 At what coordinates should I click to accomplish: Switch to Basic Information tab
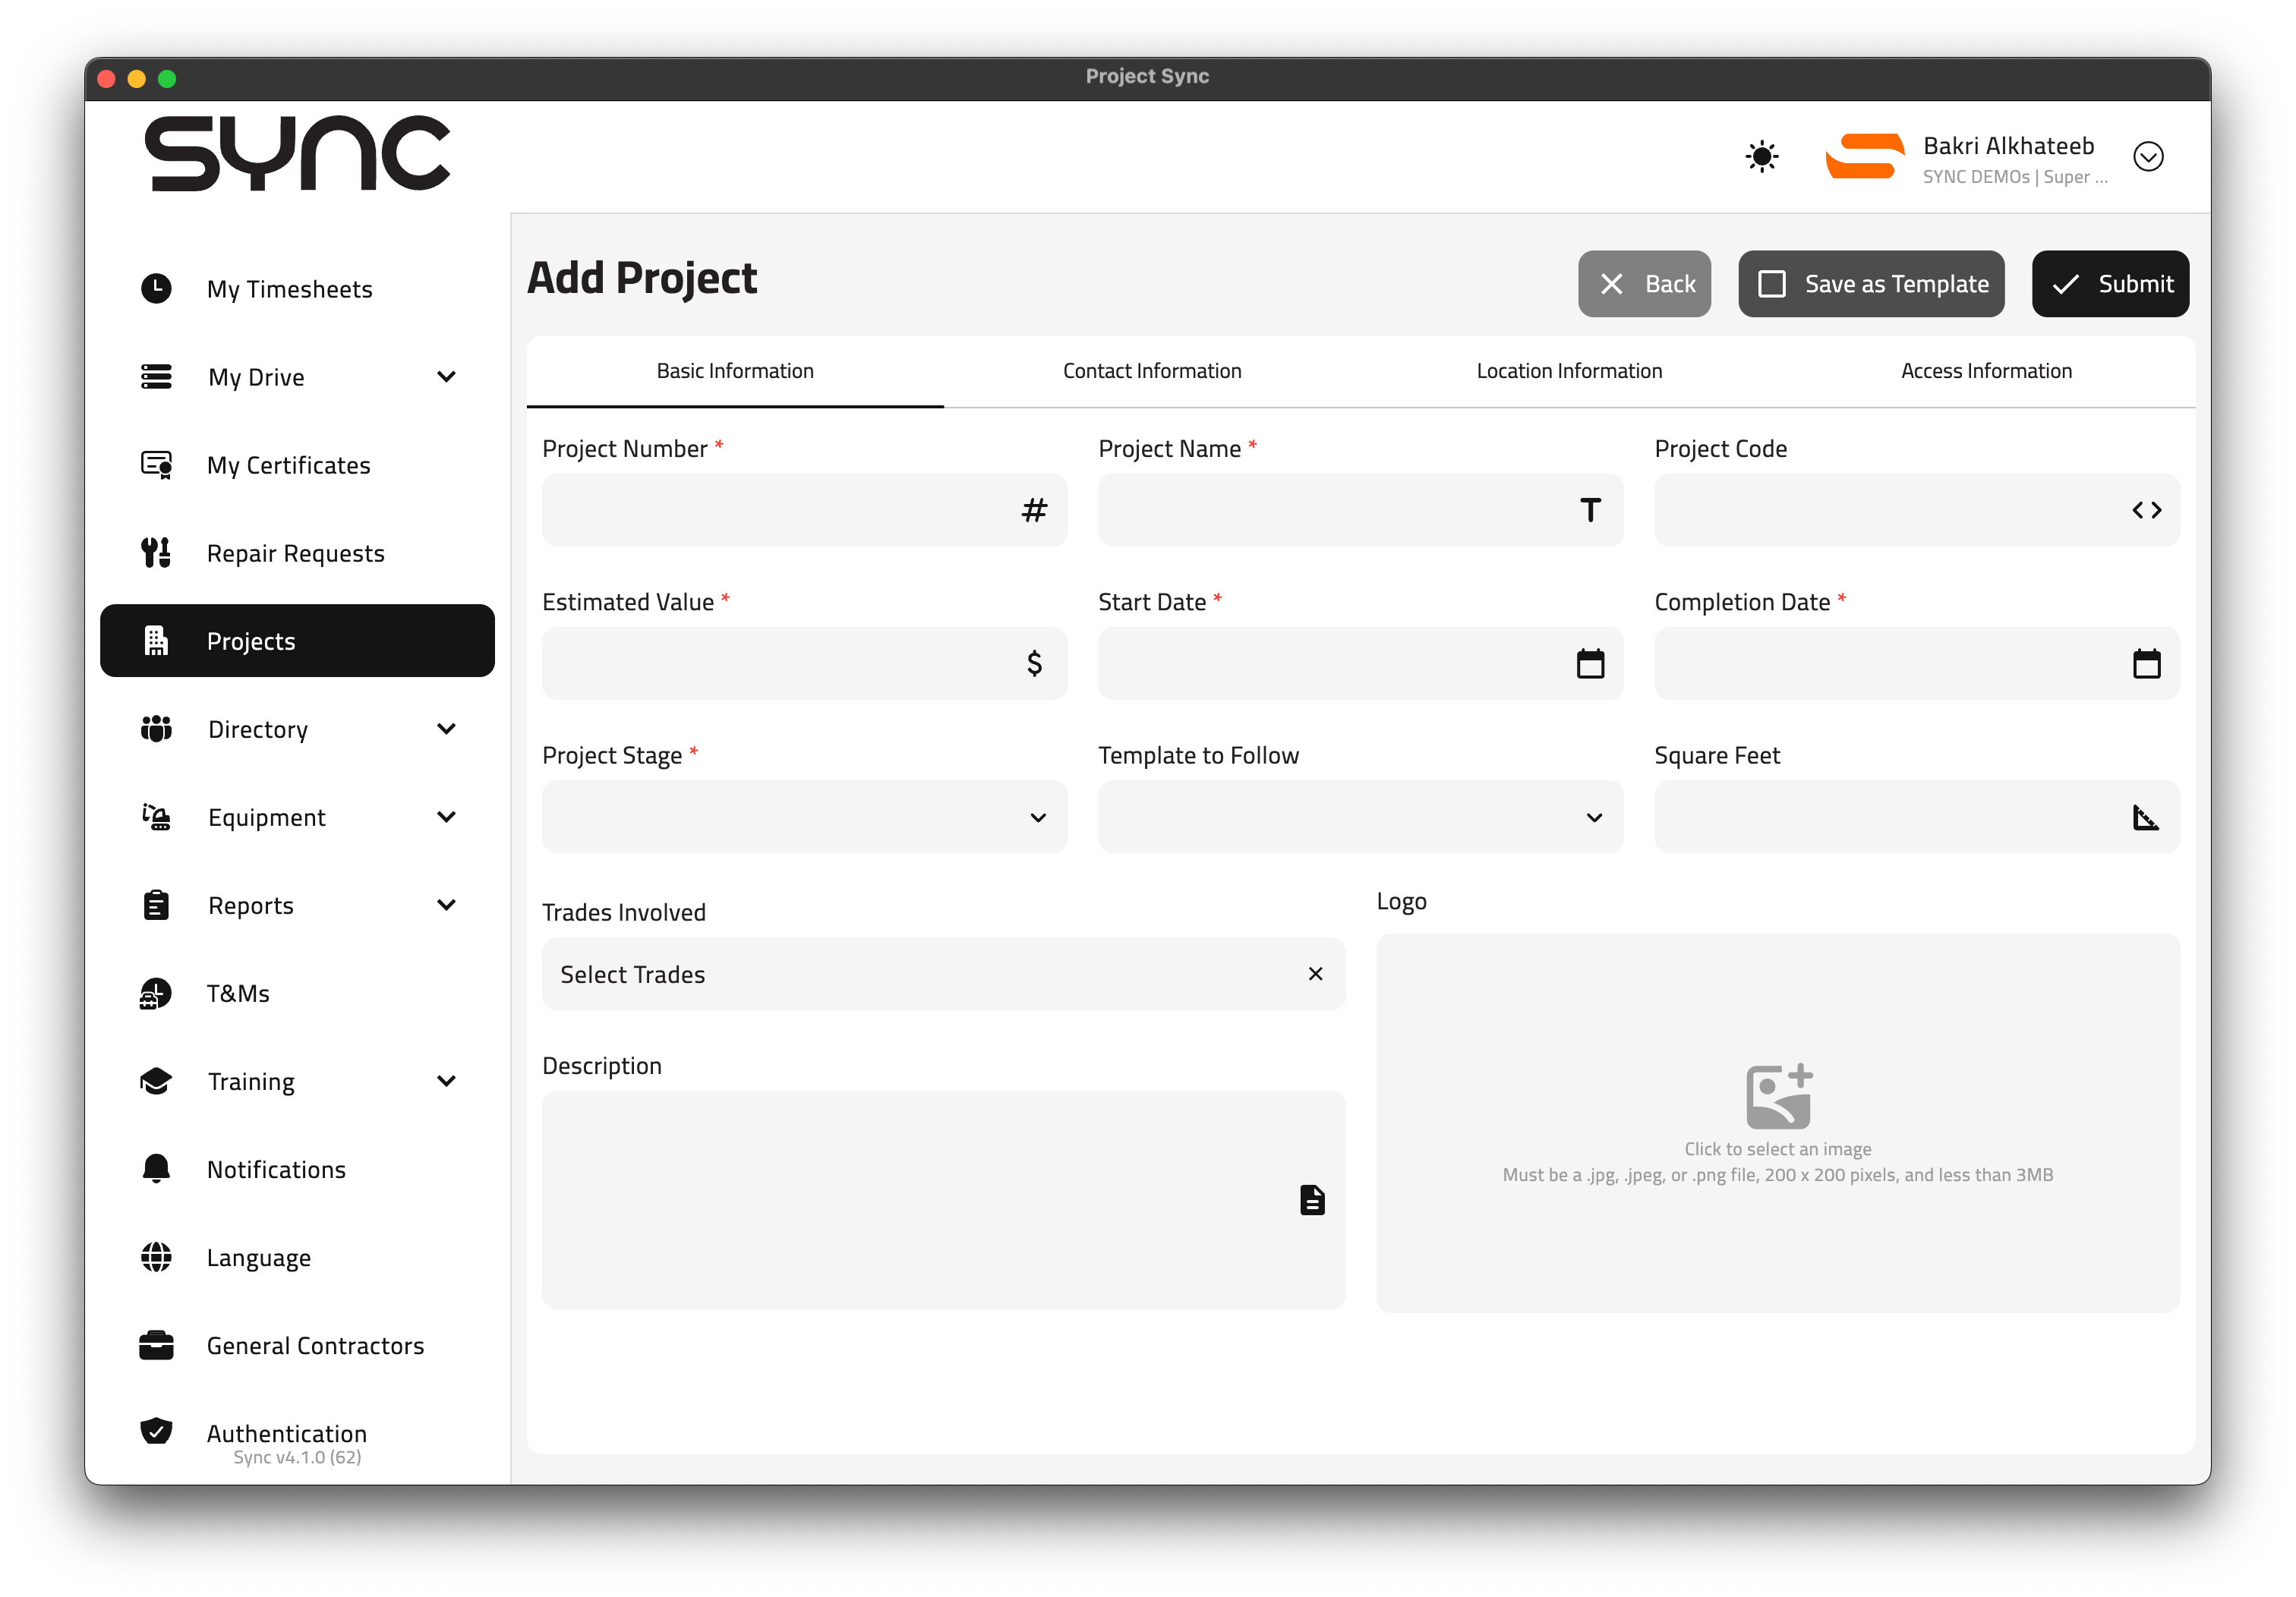point(735,371)
